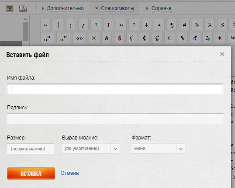Screen dimensions: 235x188
Task: Insert the „“ quotation marks pair
Action: click(47, 38)
